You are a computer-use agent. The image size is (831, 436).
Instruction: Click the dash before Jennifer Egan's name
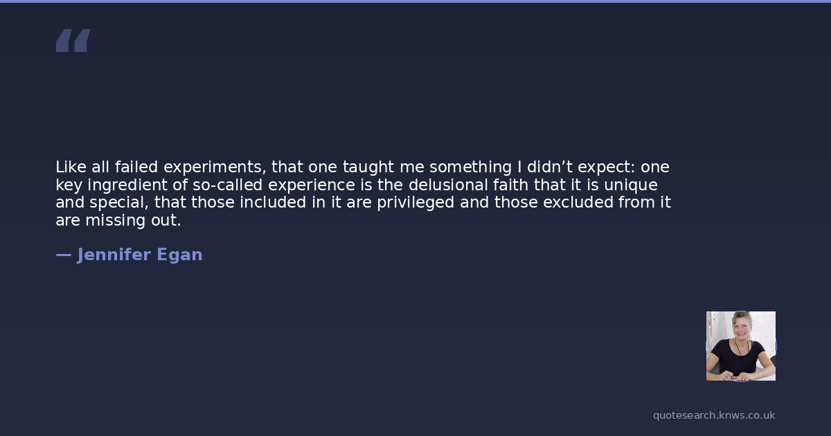pyautogui.click(x=63, y=255)
